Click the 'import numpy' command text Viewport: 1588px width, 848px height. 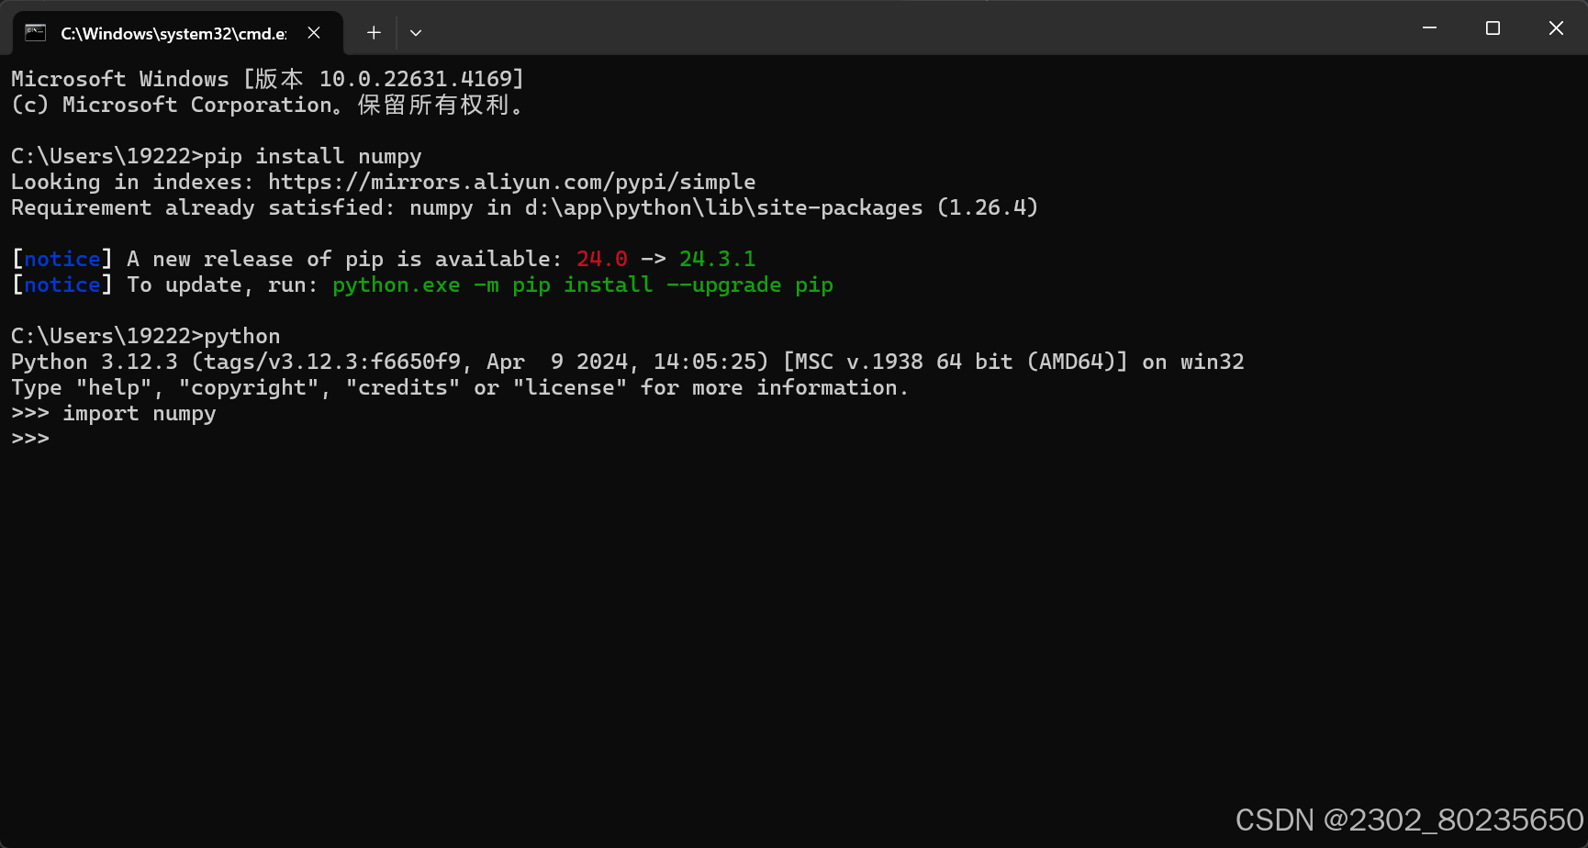(140, 413)
